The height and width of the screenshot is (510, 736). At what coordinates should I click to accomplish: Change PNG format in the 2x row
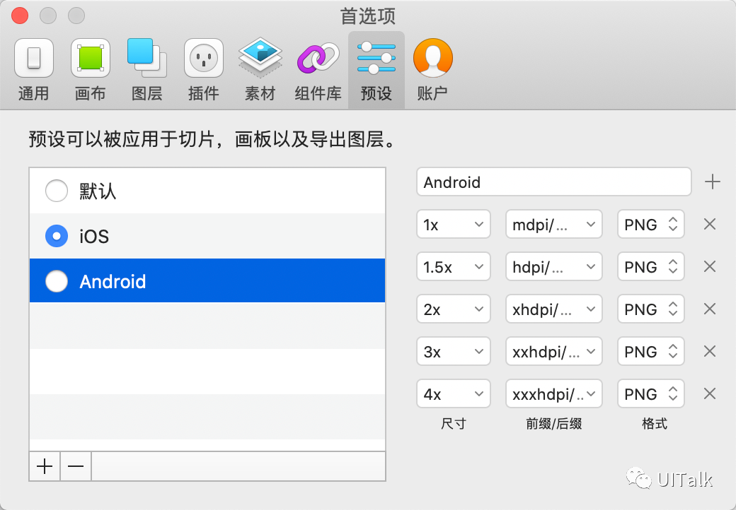point(651,309)
